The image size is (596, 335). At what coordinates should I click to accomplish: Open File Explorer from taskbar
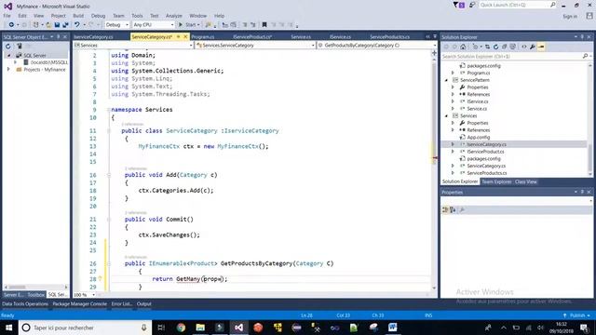200,328
